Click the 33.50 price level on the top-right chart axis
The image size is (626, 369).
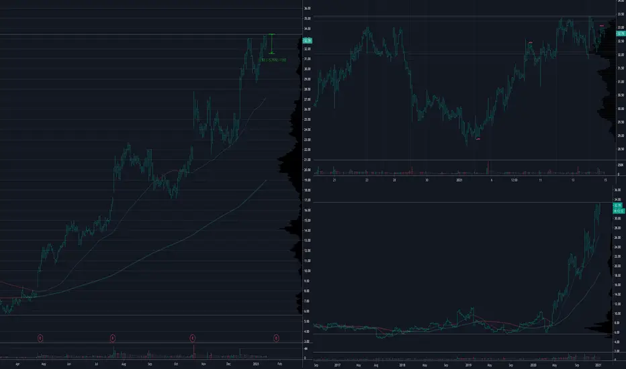[x=621, y=14]
